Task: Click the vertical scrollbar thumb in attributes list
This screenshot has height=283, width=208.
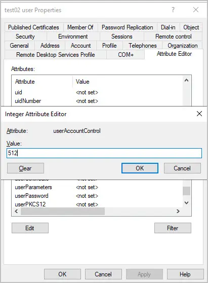Action: coord(187,191)
